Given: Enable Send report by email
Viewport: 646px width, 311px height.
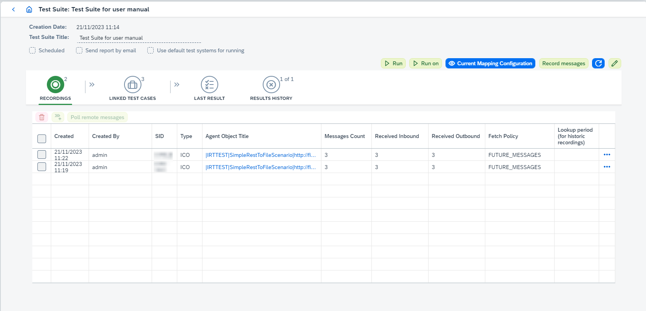Looking at the screenshot, I should click(x=79, y=50).
